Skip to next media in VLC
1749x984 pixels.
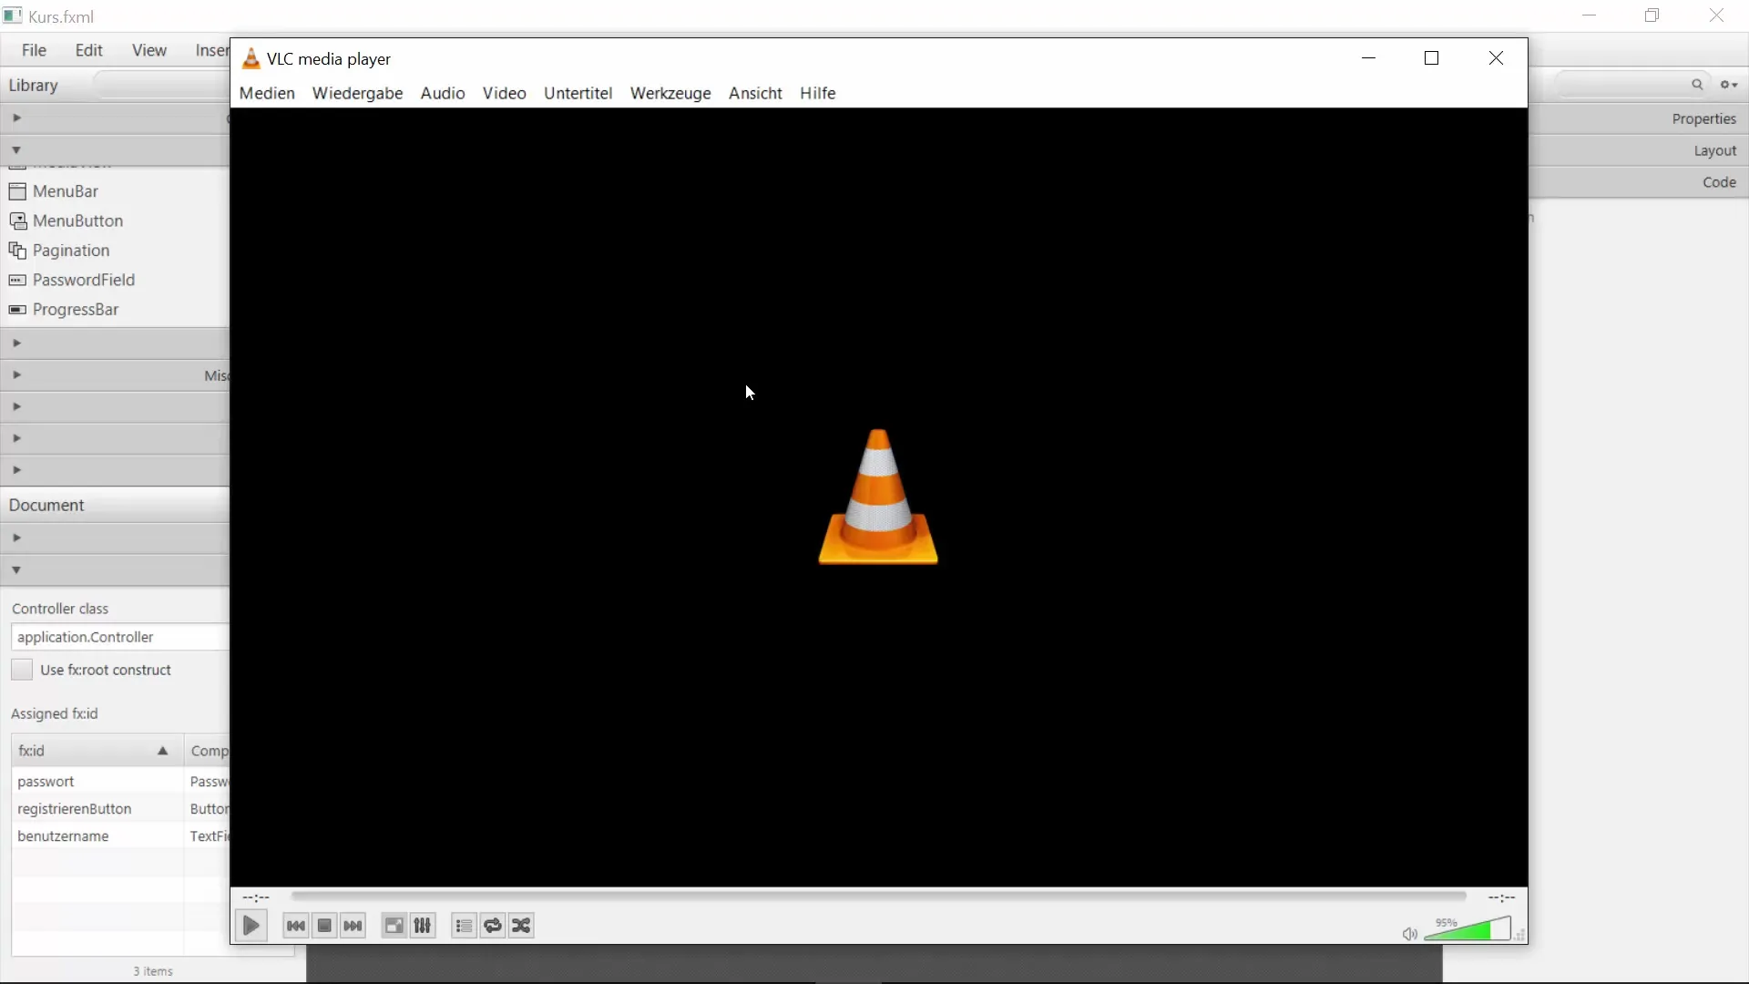353,926
